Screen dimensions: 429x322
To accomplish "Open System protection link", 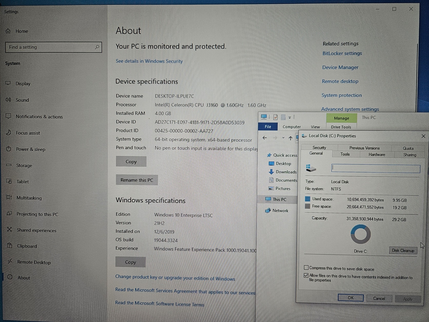I will [x=342, y=95].
